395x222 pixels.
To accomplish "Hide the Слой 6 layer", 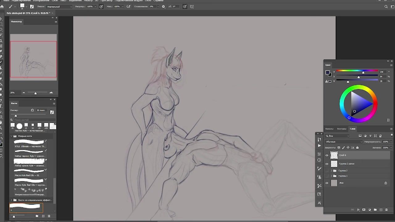I will [x=327, y=155].
